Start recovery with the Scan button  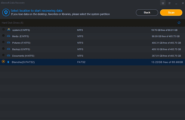pos(171,13)
